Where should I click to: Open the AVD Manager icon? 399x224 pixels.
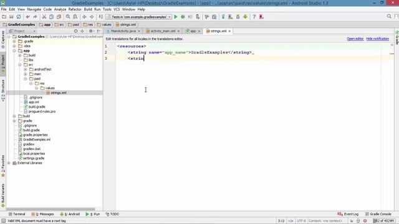231,17
